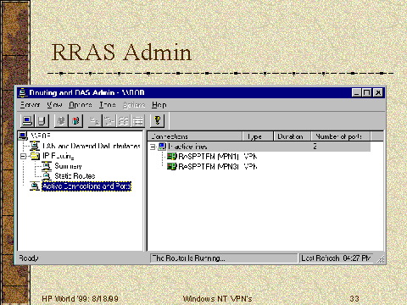
Task: Select the RsSPPTPM (VPN1) connection icon
Action: (171, 156)
